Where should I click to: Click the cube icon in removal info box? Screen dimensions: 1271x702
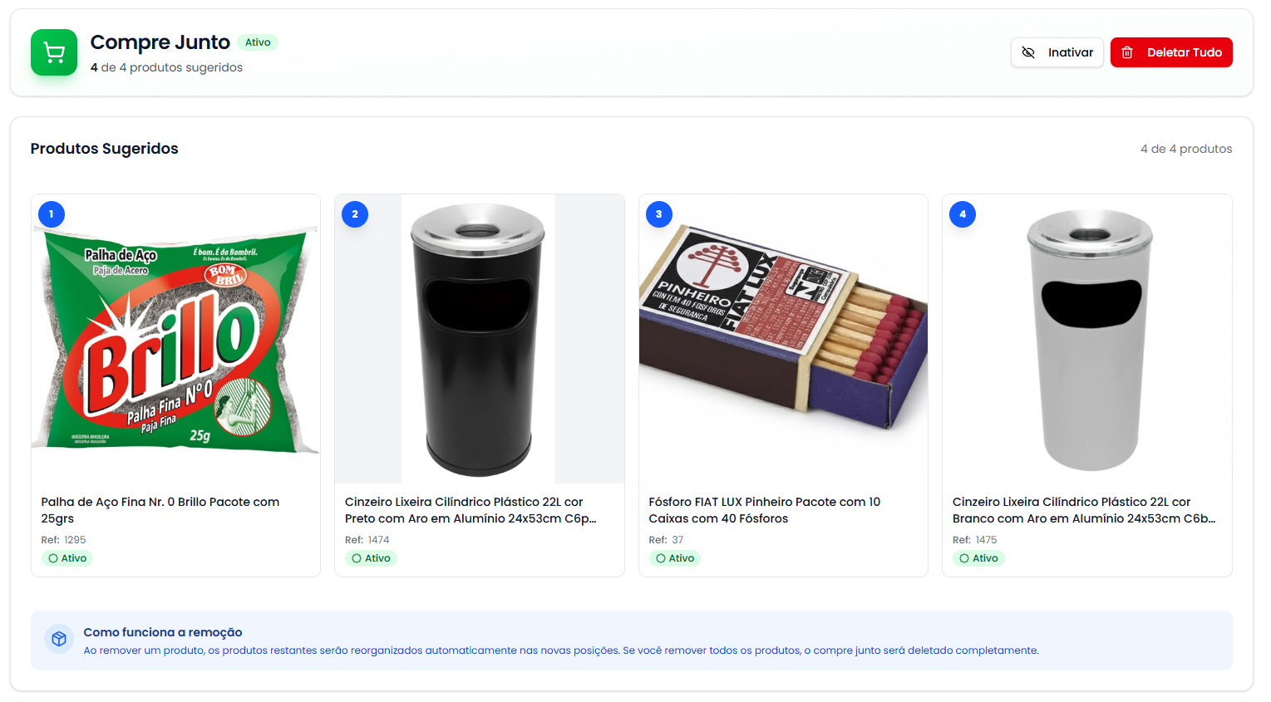click(x=59, y=639)
